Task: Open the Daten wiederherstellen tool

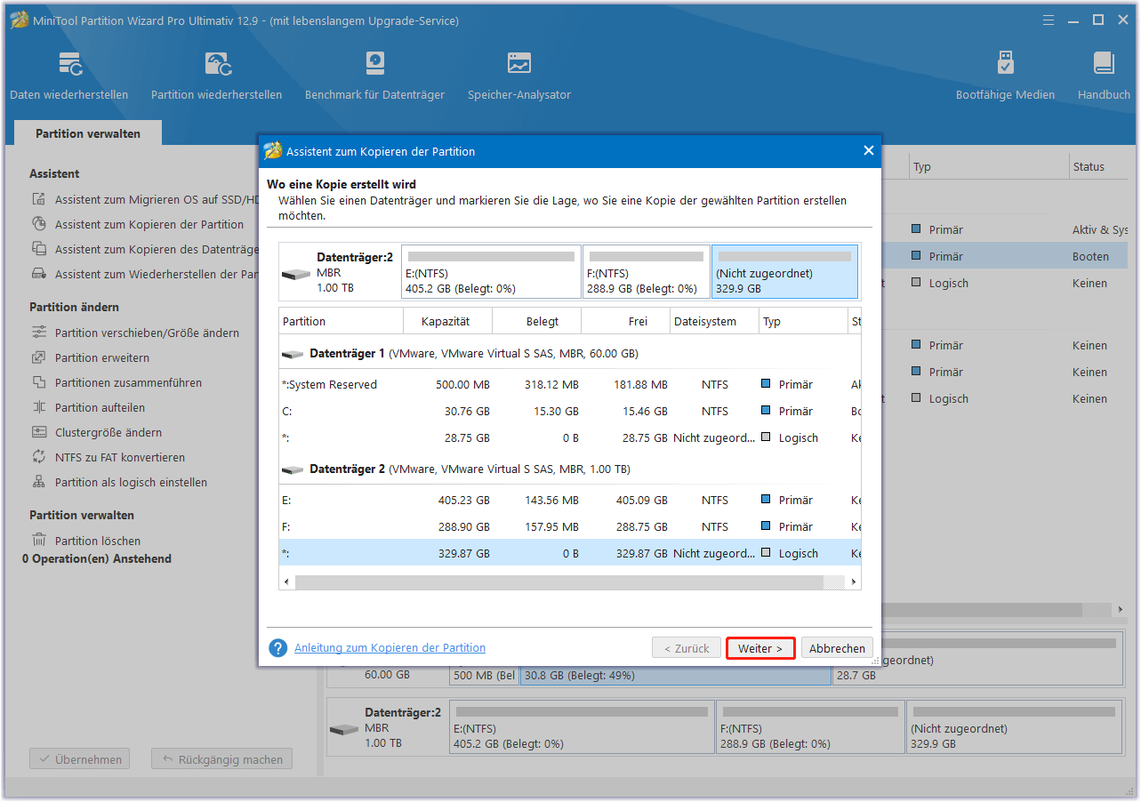Action: [x=68, y=76]
